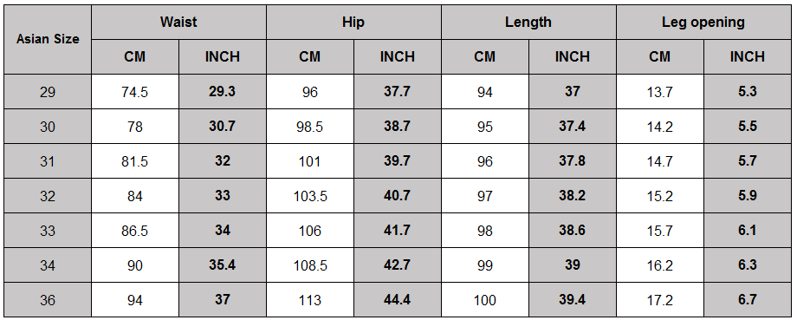Select hip inch value 39.7
Image resolution: width=797 pixels, height=320 pixels.
click(398, 160)
